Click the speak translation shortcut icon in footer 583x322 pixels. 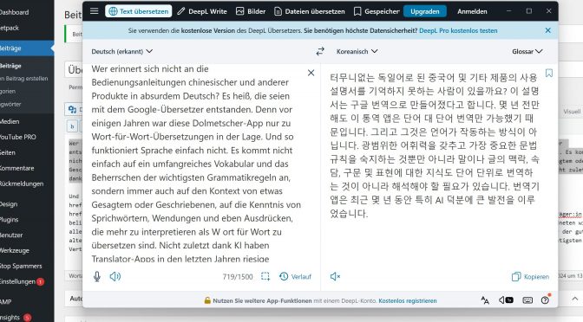(506, 300)
